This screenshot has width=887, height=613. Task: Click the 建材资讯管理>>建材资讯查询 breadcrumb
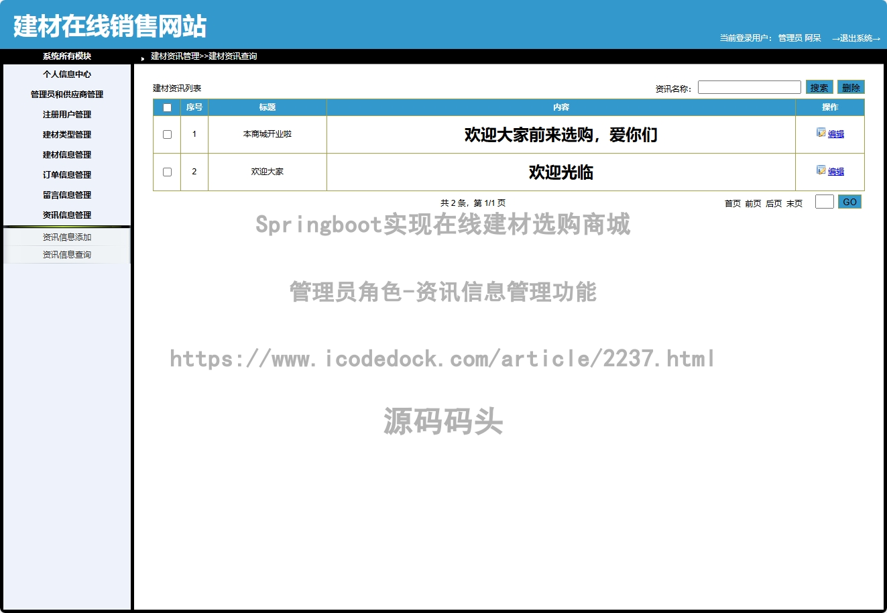coord(204,56)
